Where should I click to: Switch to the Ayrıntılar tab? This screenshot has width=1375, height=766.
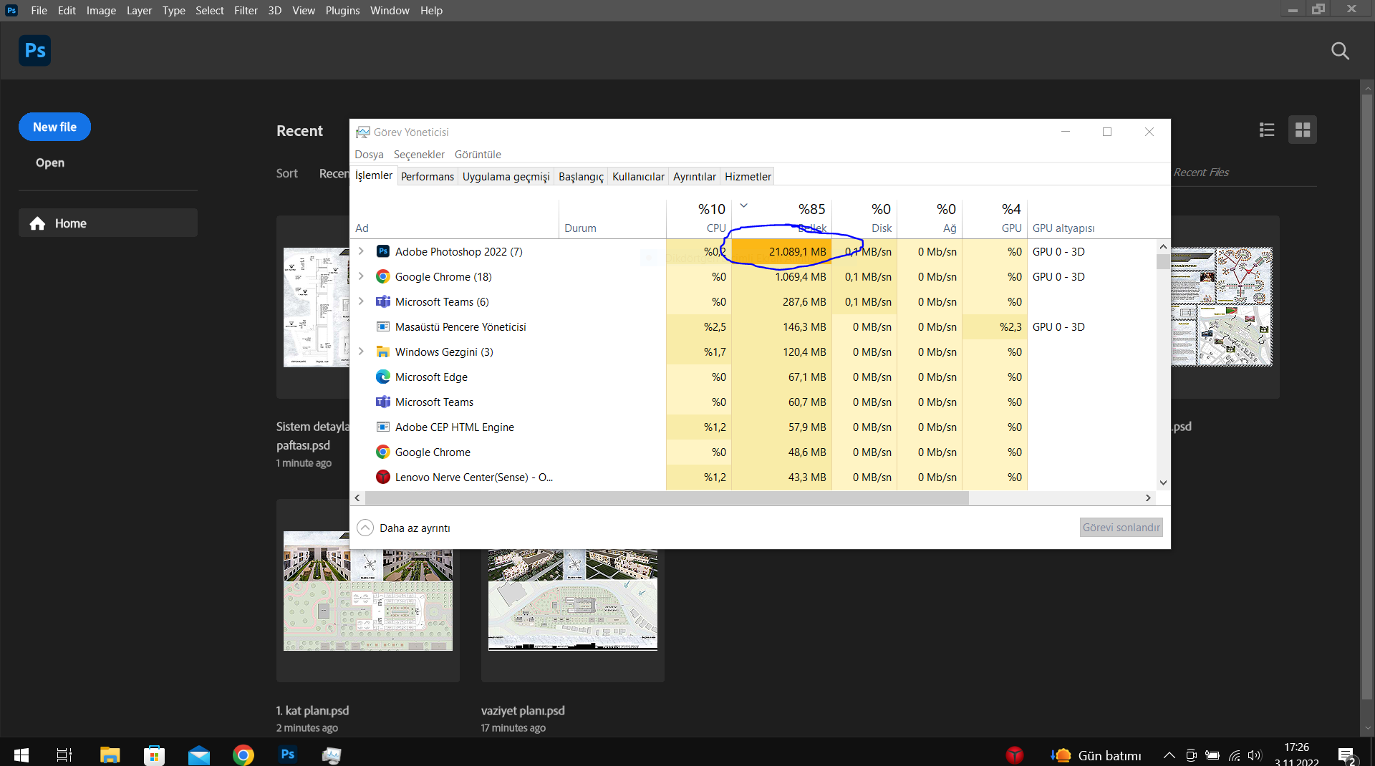(x=695, y=177)
